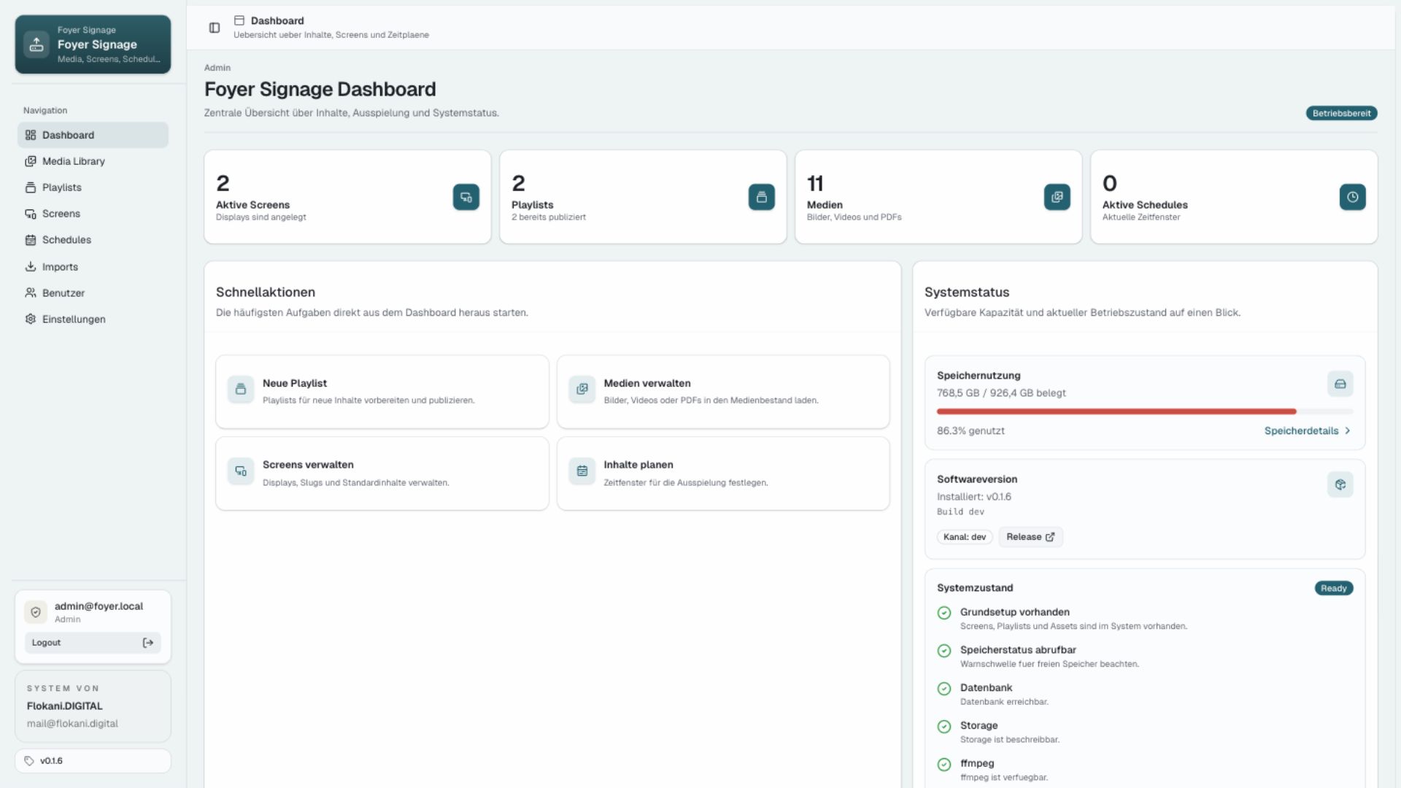Image resolution: width=1401 pixels, height=788 pixels.
Task: Go to Benutzer in the sidebar
Action: [93, 293]
